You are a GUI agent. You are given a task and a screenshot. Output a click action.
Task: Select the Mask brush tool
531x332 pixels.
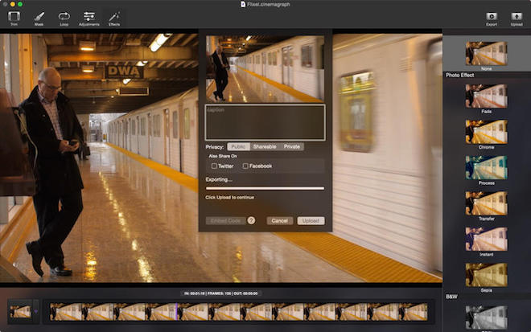pos(39,17)
